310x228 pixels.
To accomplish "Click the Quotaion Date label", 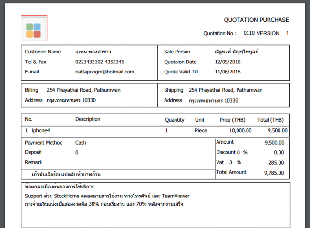I will pos(180,62).
